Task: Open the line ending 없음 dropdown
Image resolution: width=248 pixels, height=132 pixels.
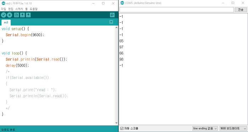Action: (x=205, y=128)
